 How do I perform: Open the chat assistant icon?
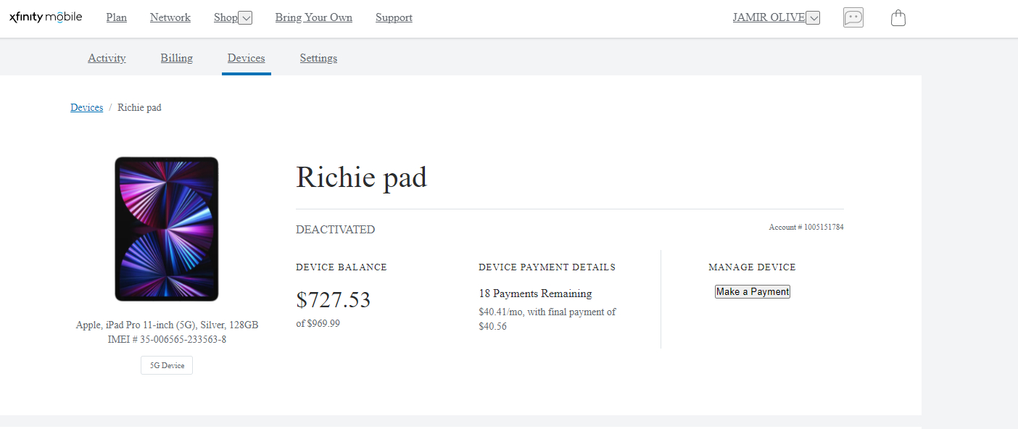pyautogui.click(x=853, y=17)
